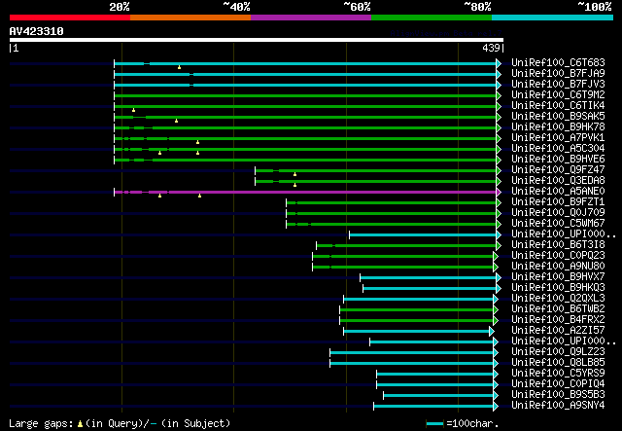Click the UniRef100_C0PIQ4 label
622x431 pixels.
[x=558, y=384]
